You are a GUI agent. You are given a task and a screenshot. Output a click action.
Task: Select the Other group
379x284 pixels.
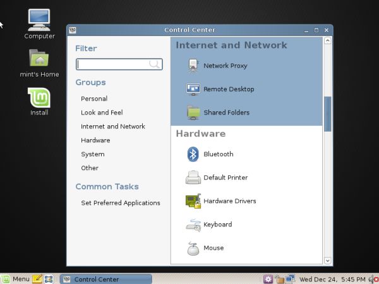coord(90,168)
